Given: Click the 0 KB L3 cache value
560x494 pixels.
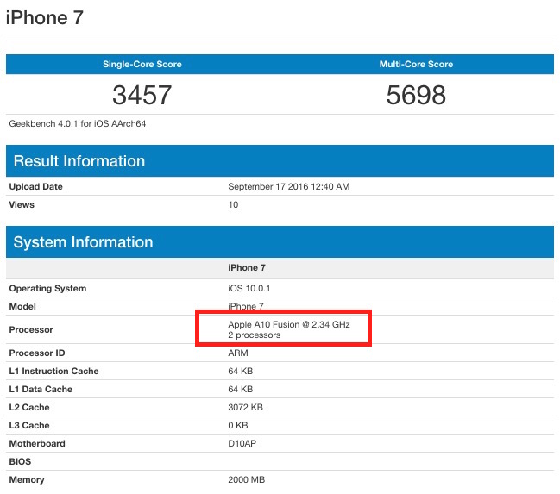Looking at the screenshot, I should click(x=239, y=426).
